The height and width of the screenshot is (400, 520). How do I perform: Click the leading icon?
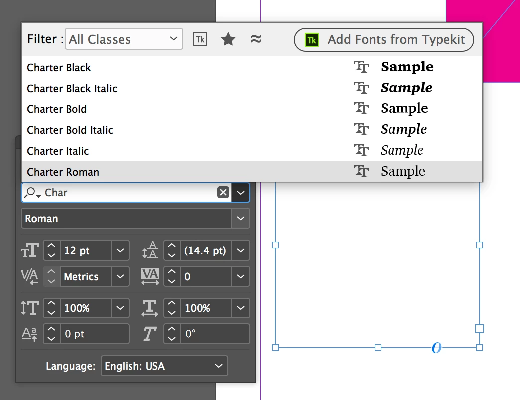[150, 250]
